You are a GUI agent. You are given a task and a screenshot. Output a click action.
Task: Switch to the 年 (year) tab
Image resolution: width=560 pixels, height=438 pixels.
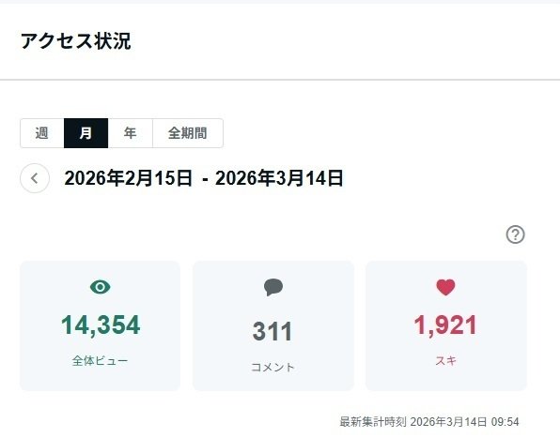[131, 133]
